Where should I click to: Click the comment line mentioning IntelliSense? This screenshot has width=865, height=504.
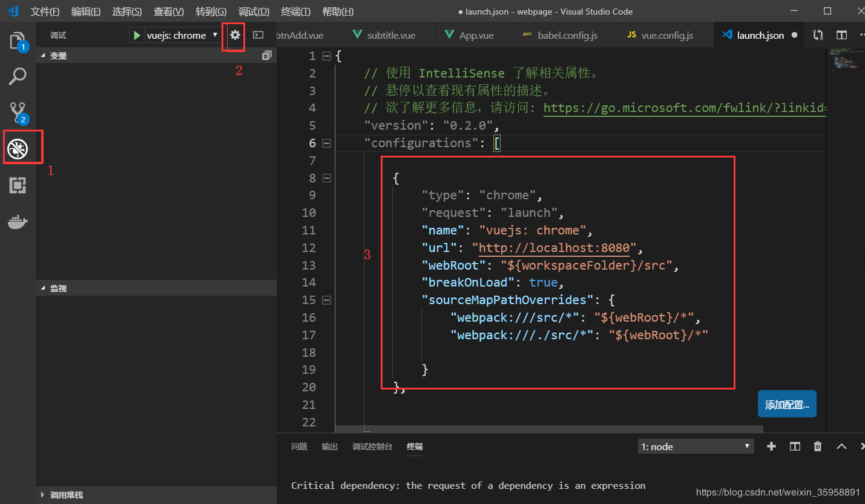(x=482, y=73)
